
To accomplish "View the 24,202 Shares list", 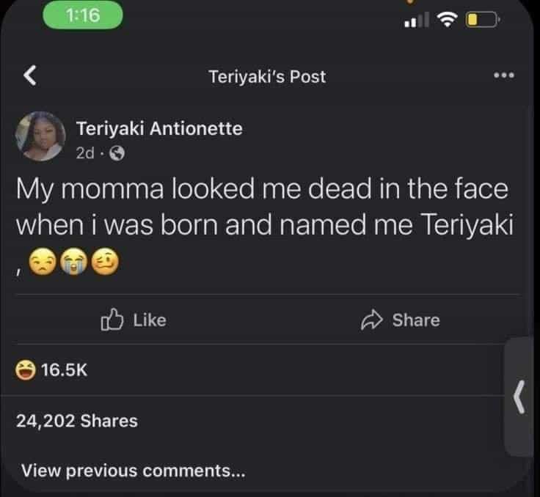I will click(76, 421).
